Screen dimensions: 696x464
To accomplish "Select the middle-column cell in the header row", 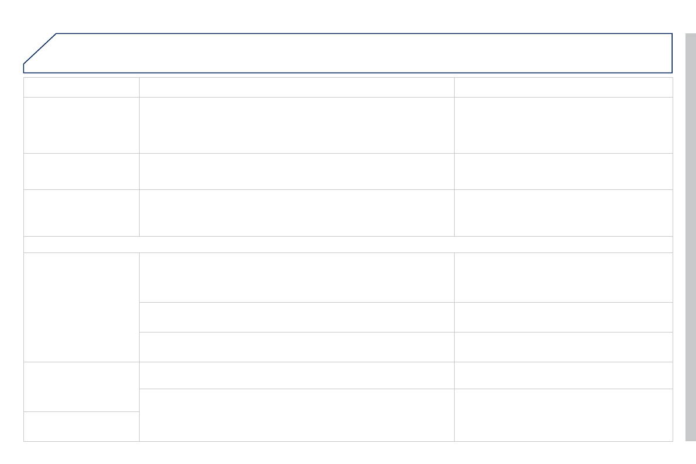I will click(x=296, y=87).
